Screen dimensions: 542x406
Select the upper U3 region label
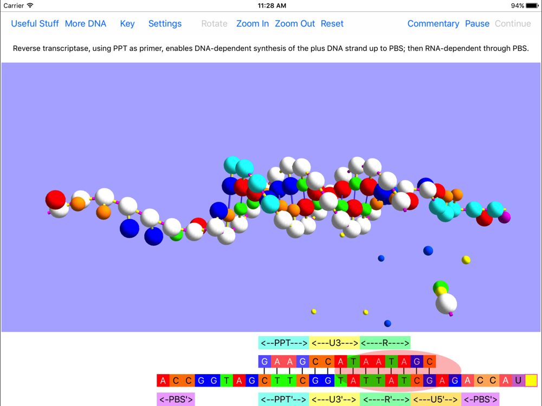coord(334,343)
